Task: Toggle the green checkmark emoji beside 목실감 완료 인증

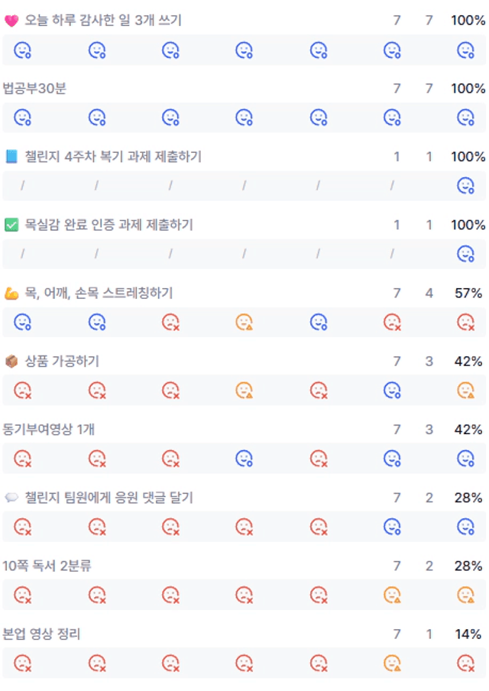Action: pyautogui.click(x=11, y=225)
